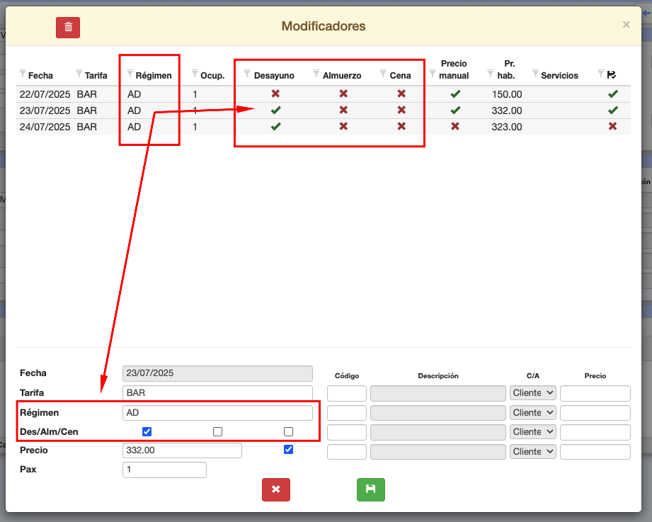This screenshot has height=522, width=652.
Task: Click the save-status icon in last column header
Action: [x=612, y=74]
